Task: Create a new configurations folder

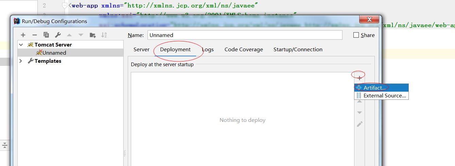Action: (x=92, y=35)
